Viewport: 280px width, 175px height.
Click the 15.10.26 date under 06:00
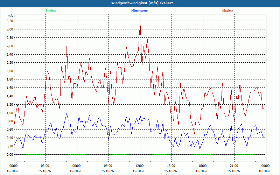coord(76,171)
